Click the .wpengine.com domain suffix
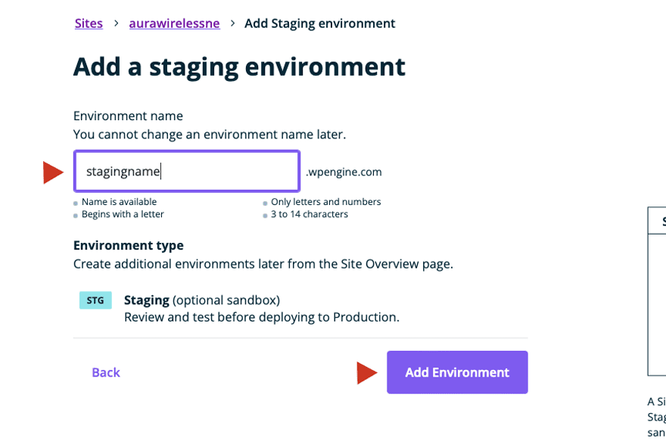Viewport: 666px width, 444px height. coord(343,172)
